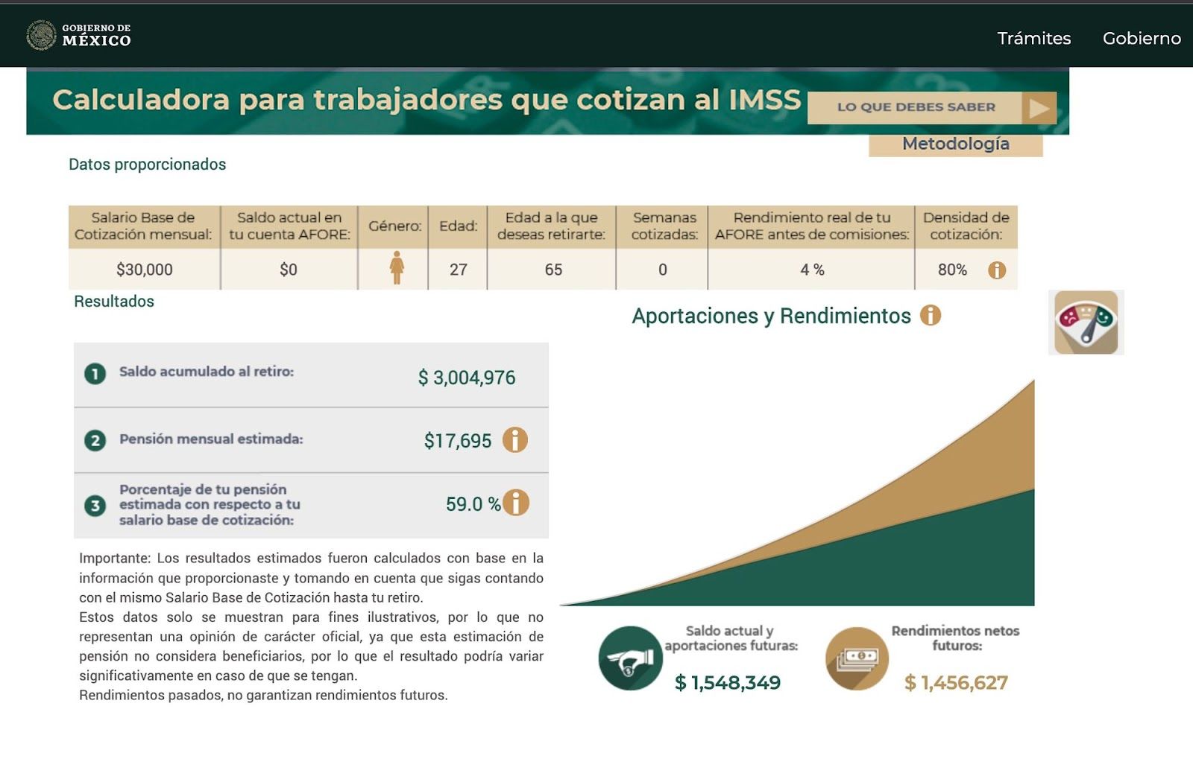Click the 4 % rendimiento value
This screenshot has width=1193, height=782.
812,270
